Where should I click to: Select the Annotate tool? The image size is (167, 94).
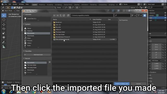[x=4, y=42]
